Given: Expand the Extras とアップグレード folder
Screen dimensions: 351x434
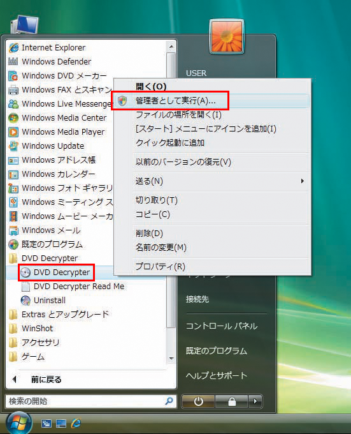Looking at the screenshot, I should click(x=13, y=315).
